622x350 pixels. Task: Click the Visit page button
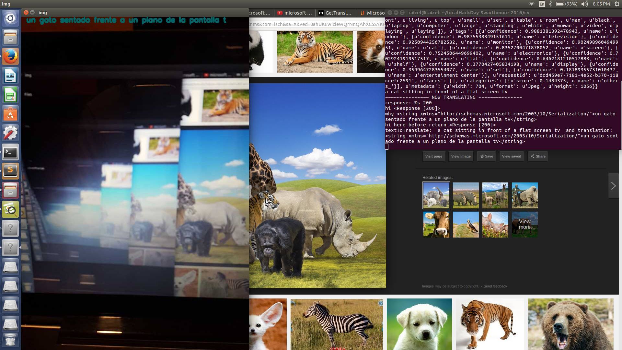[x=433, y=156]
